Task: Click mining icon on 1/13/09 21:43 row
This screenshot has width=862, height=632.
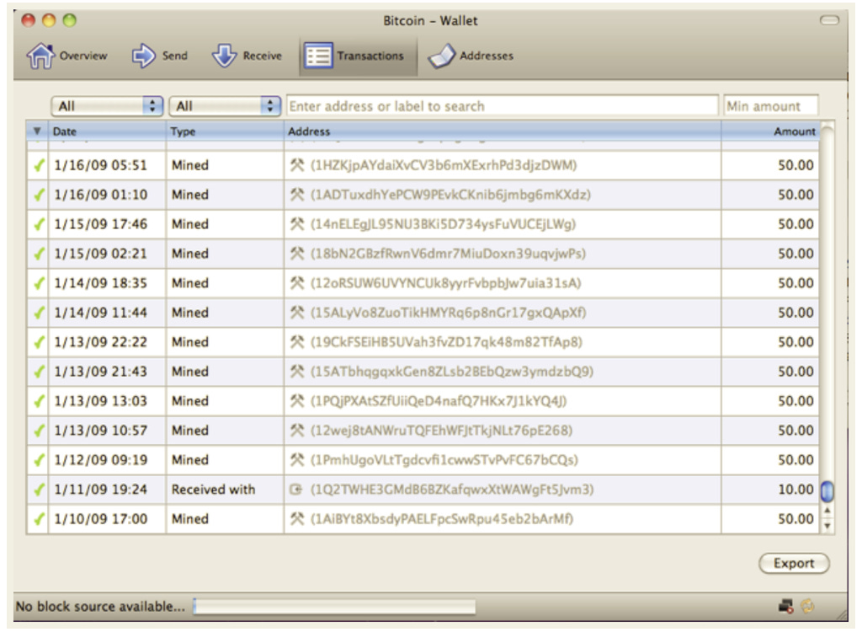Action: click(297, 372)
